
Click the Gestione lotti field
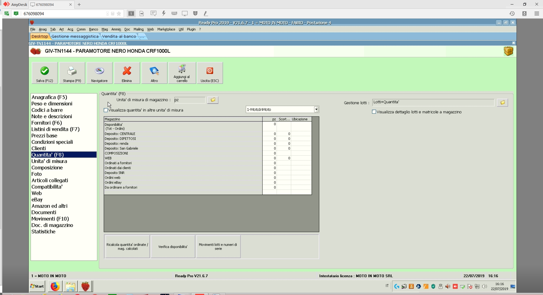click(433, 102)
